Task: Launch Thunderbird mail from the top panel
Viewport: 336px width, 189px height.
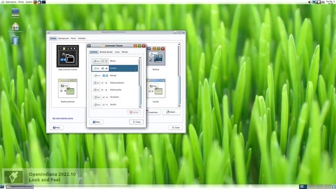Action: 39,2
